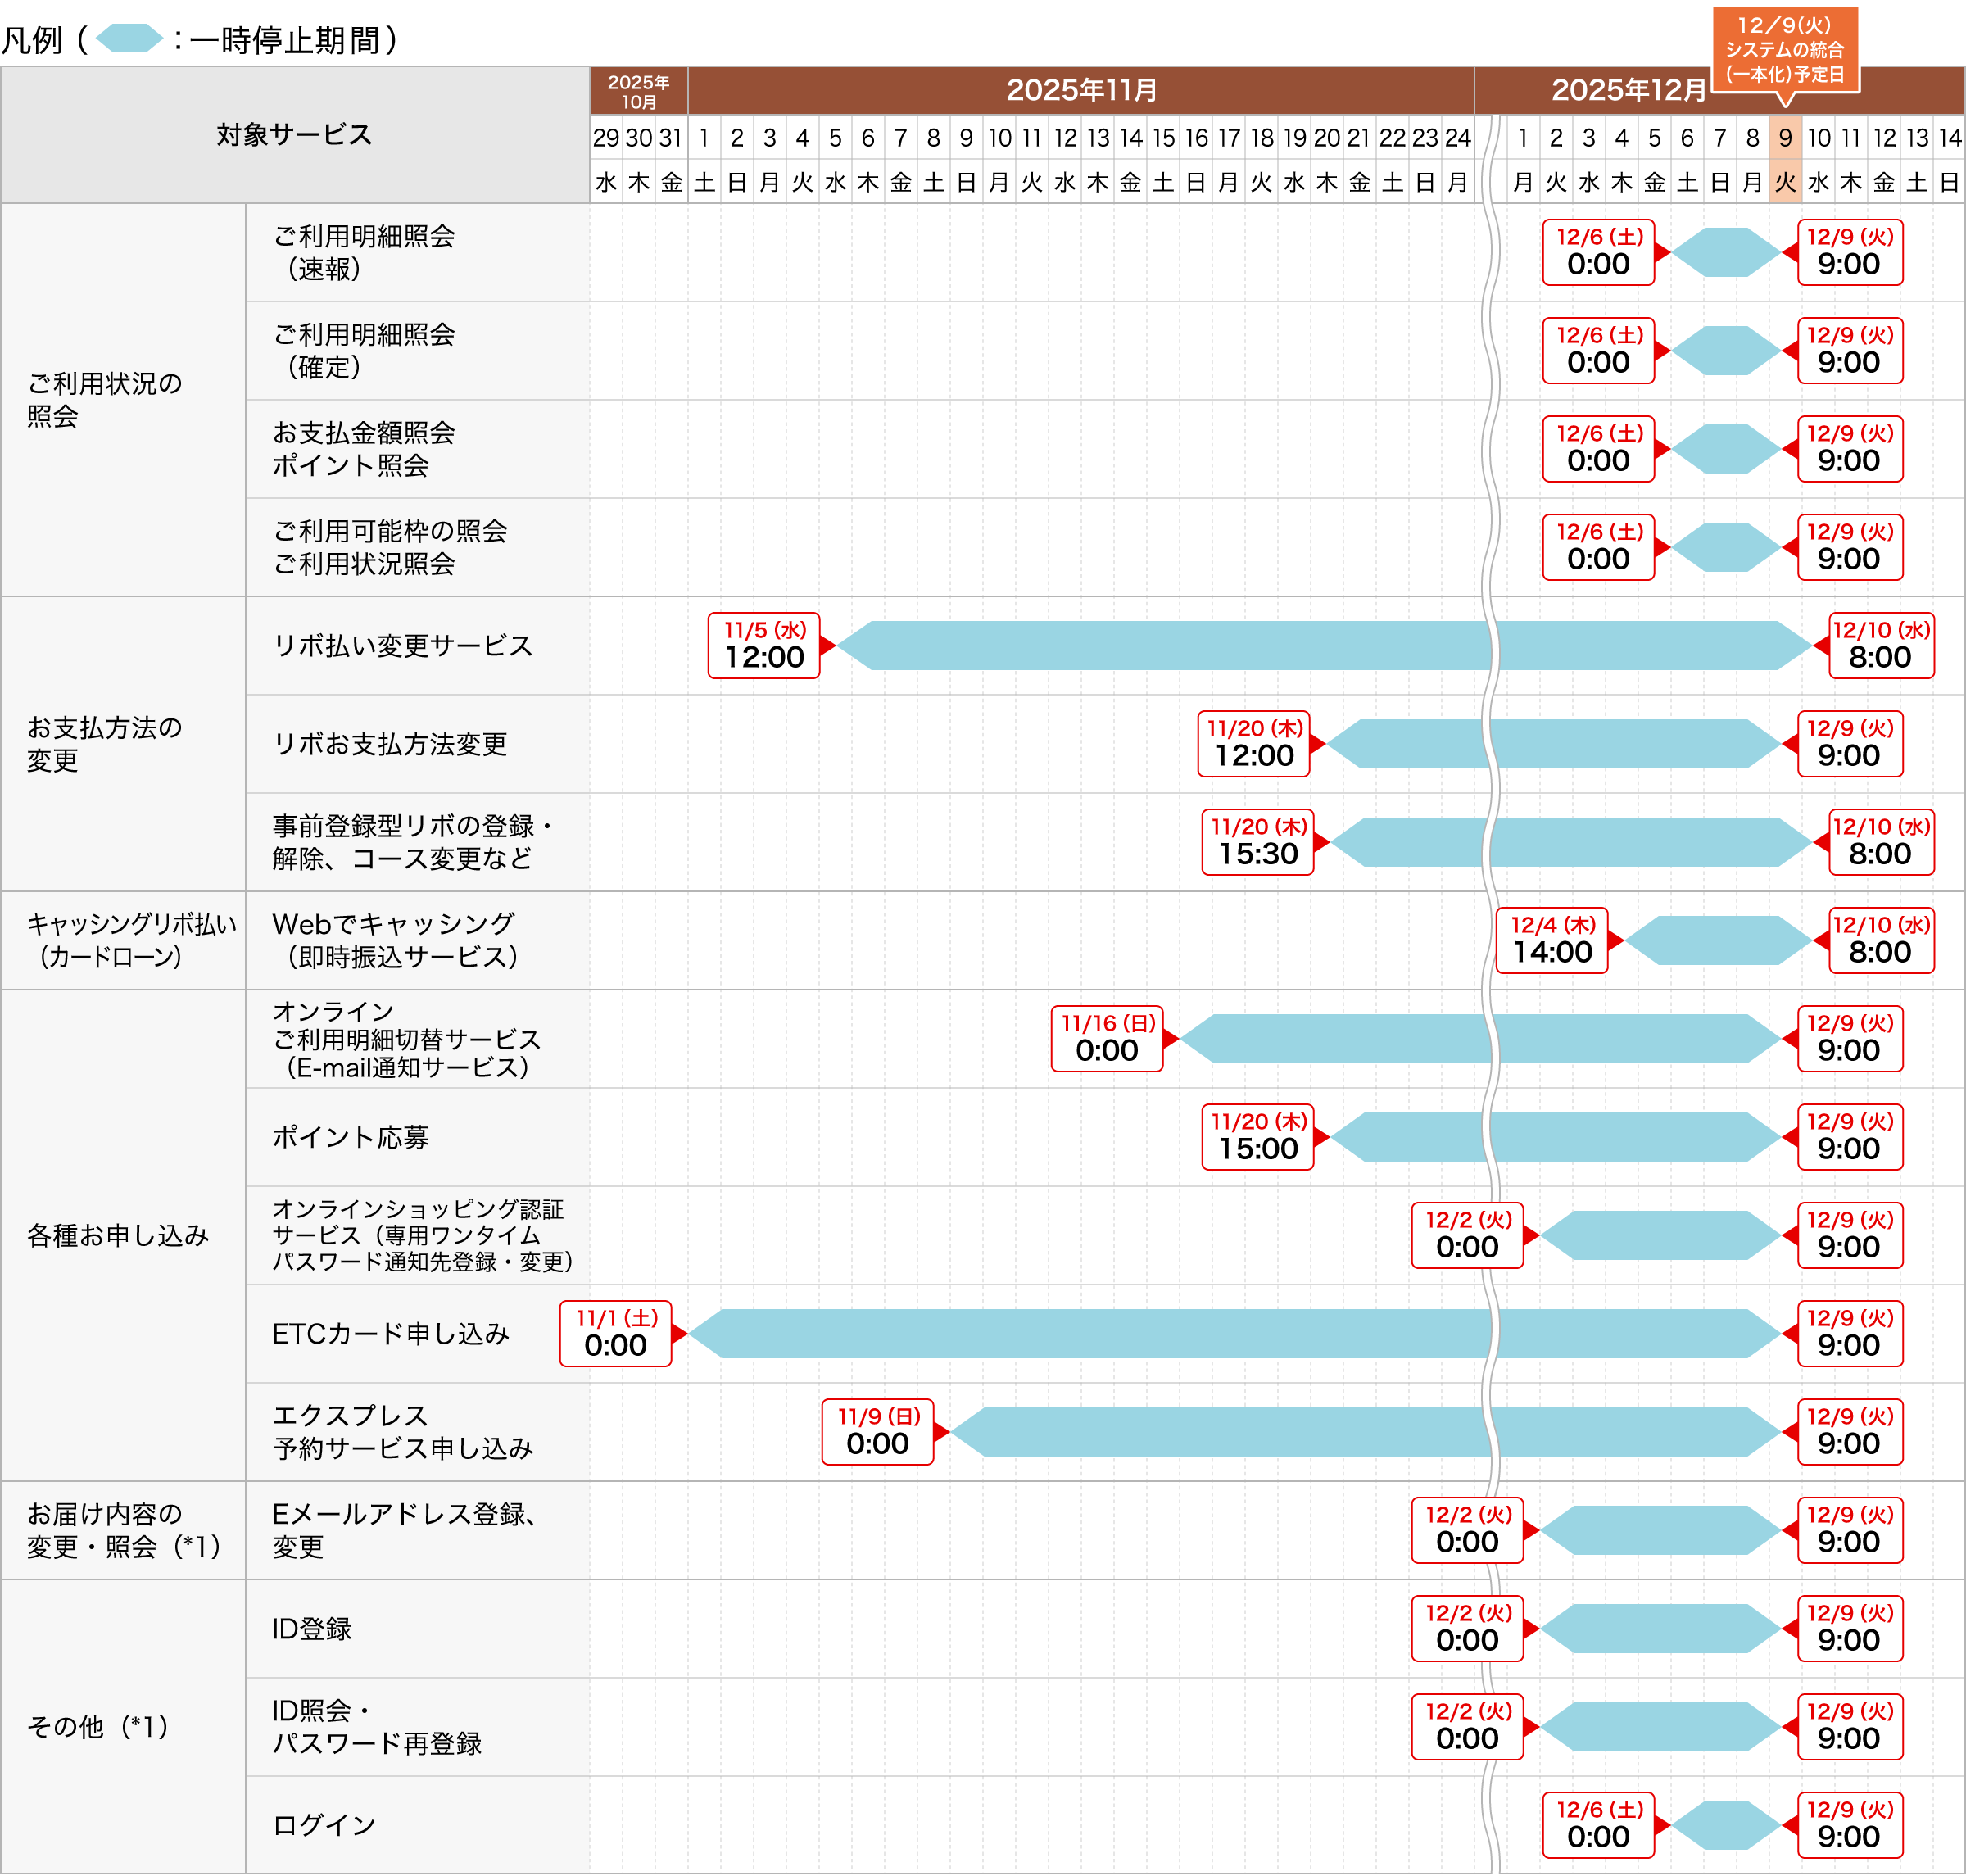Click the November 20 date cell
Viewport: 1966px width, 1876px height.
pos(1327,138)
